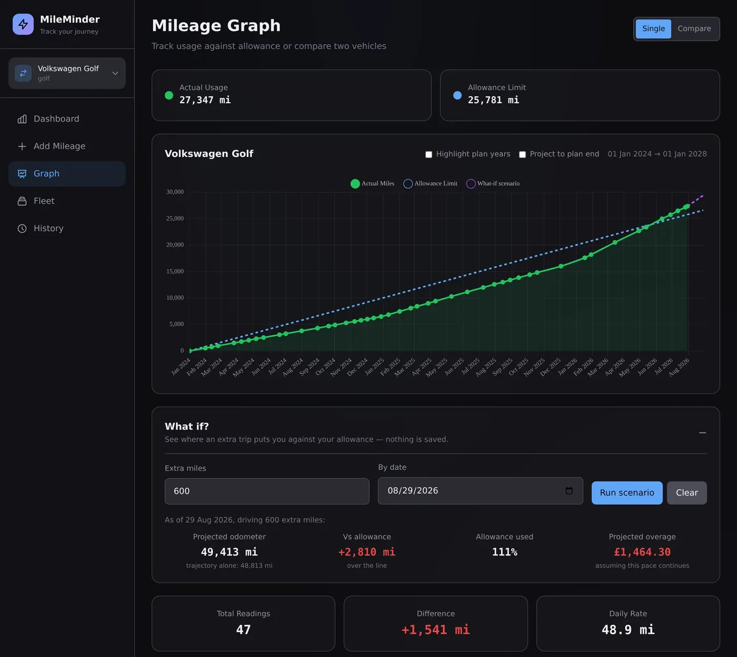737x657 pixels.
Task: Switch to Compare view mode
Action: 694,29
